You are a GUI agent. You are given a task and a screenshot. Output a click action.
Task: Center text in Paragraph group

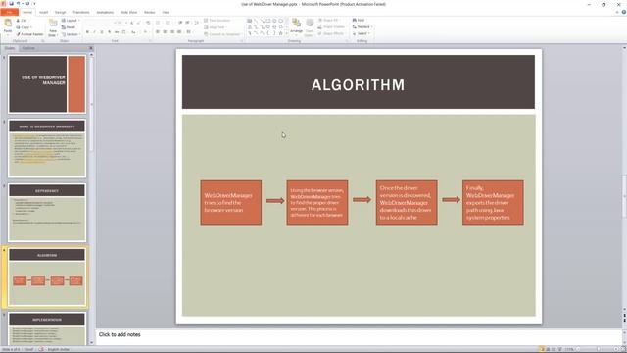tap(165, 32)
